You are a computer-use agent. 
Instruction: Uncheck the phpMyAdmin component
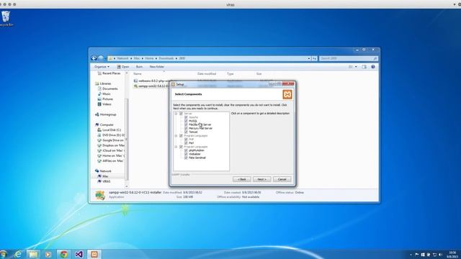(186, 150)
